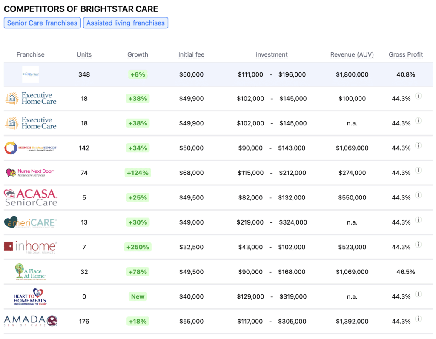Viewport: 436px width, 339px height.
Task: Click the Competitors of BrightStar Care heading
Action: pos(81,9)
